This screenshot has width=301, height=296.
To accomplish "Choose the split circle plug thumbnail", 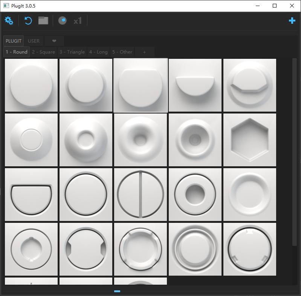I will pos(141,195).
